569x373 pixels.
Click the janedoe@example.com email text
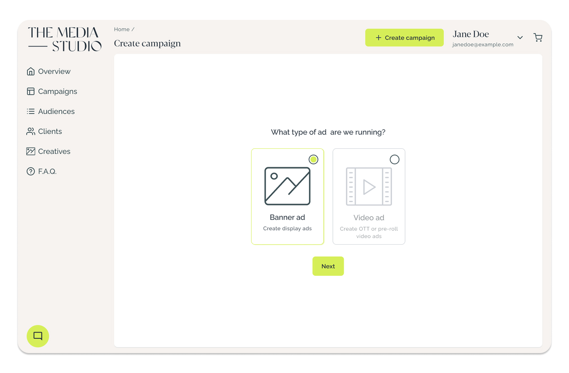point(483,44)
